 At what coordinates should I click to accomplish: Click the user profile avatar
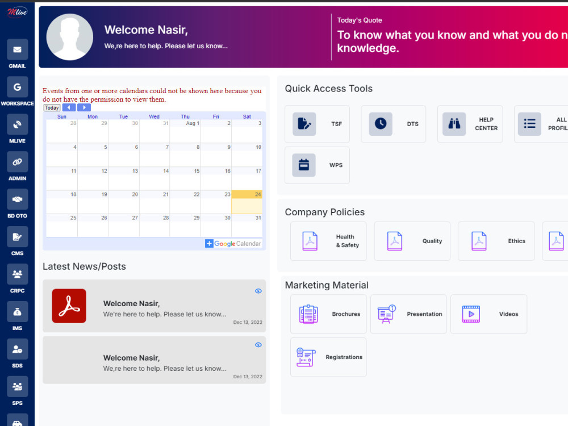pos(69,37)
